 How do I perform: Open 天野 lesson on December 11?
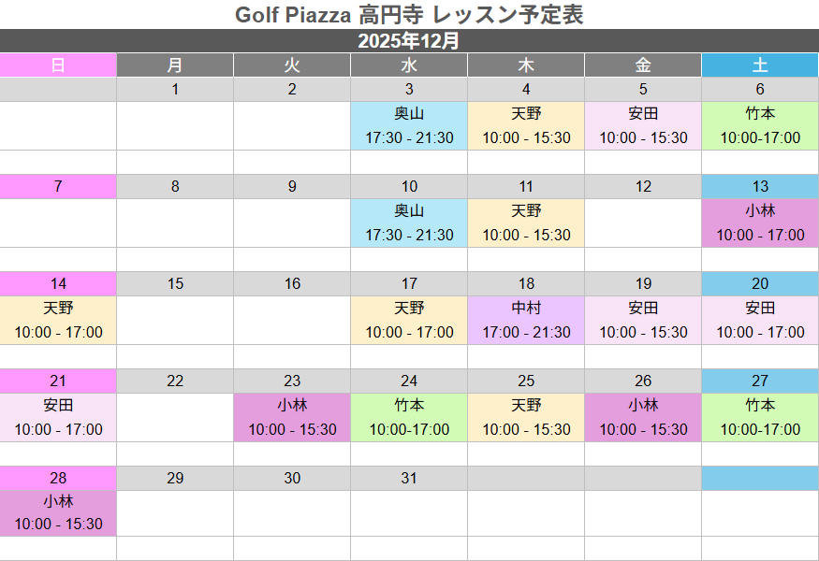(526, 223)
